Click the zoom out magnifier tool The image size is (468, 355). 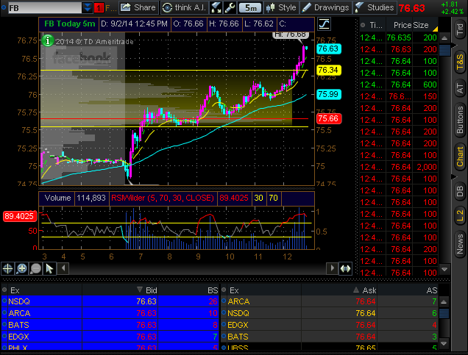pos(36,268)
